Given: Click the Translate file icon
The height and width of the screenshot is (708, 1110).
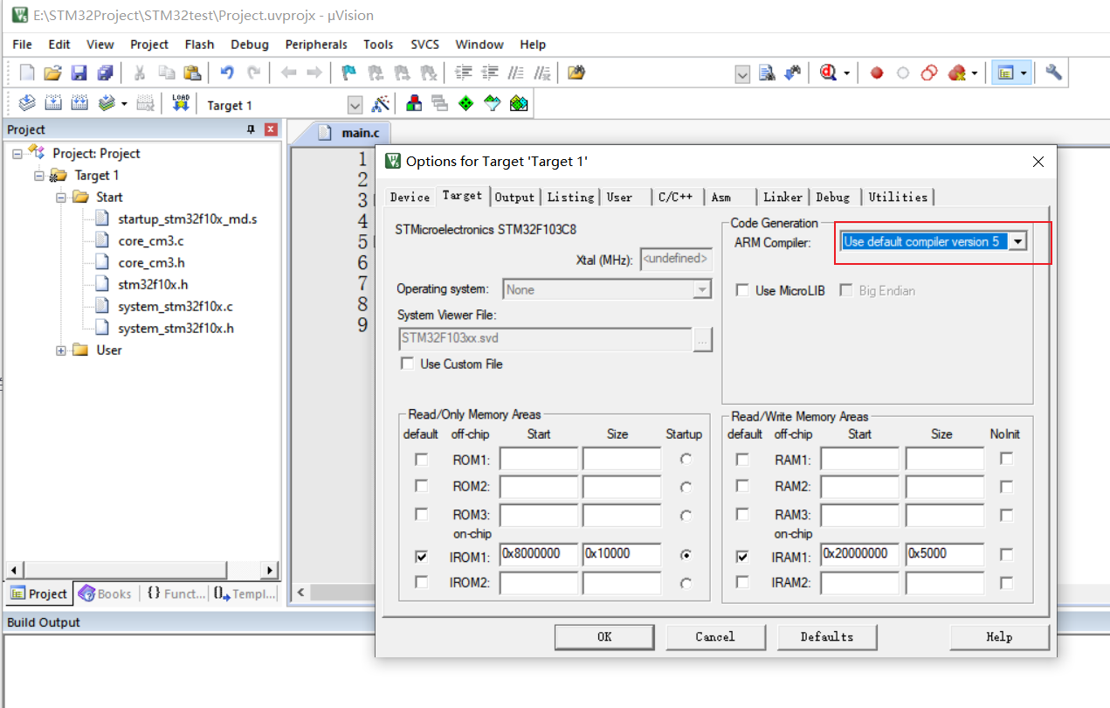Looking at the screenshot, I should click(27, 104).
